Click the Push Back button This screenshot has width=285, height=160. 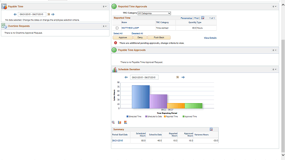159,37
